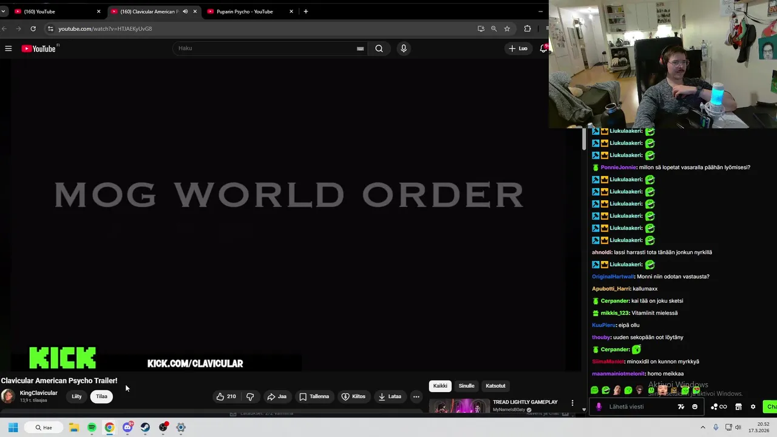View site information icon in address bar
777x437 pixels.
(50, 29)
